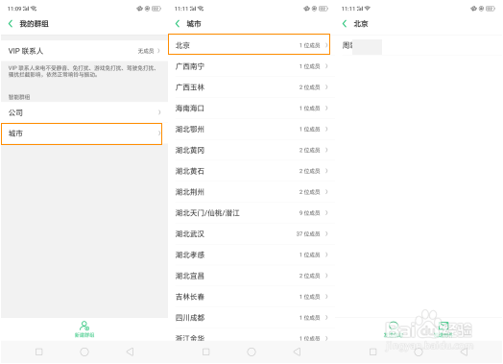Tap 无成员 label on VIP row
Viewport: 503px width, 364px height.
coord(146,51)
